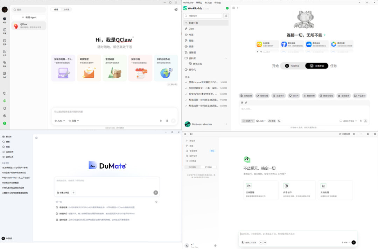The height and width of the screenshot is (249, 378).
Task: Click the 搜索任务 field in WorkBuddy
Action: point(203,16)
